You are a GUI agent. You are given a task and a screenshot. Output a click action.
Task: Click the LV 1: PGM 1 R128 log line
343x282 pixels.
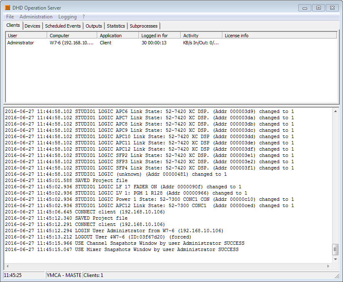point(126,193)
